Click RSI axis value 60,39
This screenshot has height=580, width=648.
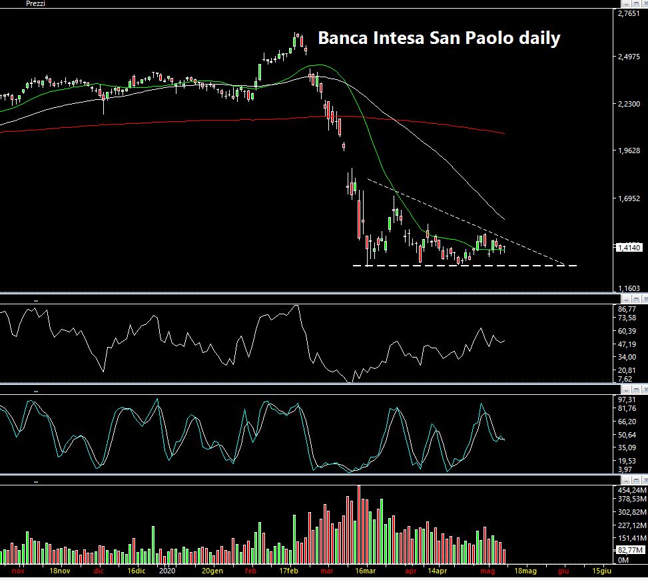[627, 331]
